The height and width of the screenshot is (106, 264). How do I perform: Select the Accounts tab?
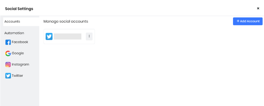pos(21,22)
